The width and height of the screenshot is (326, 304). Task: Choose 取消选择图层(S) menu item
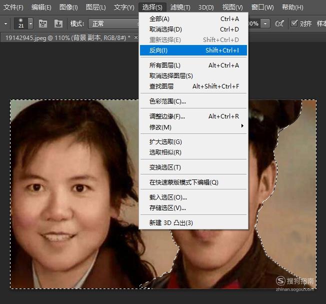(x=193, y=75)
